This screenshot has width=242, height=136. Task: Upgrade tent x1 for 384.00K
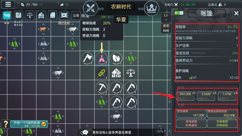(x=185, y=96)
